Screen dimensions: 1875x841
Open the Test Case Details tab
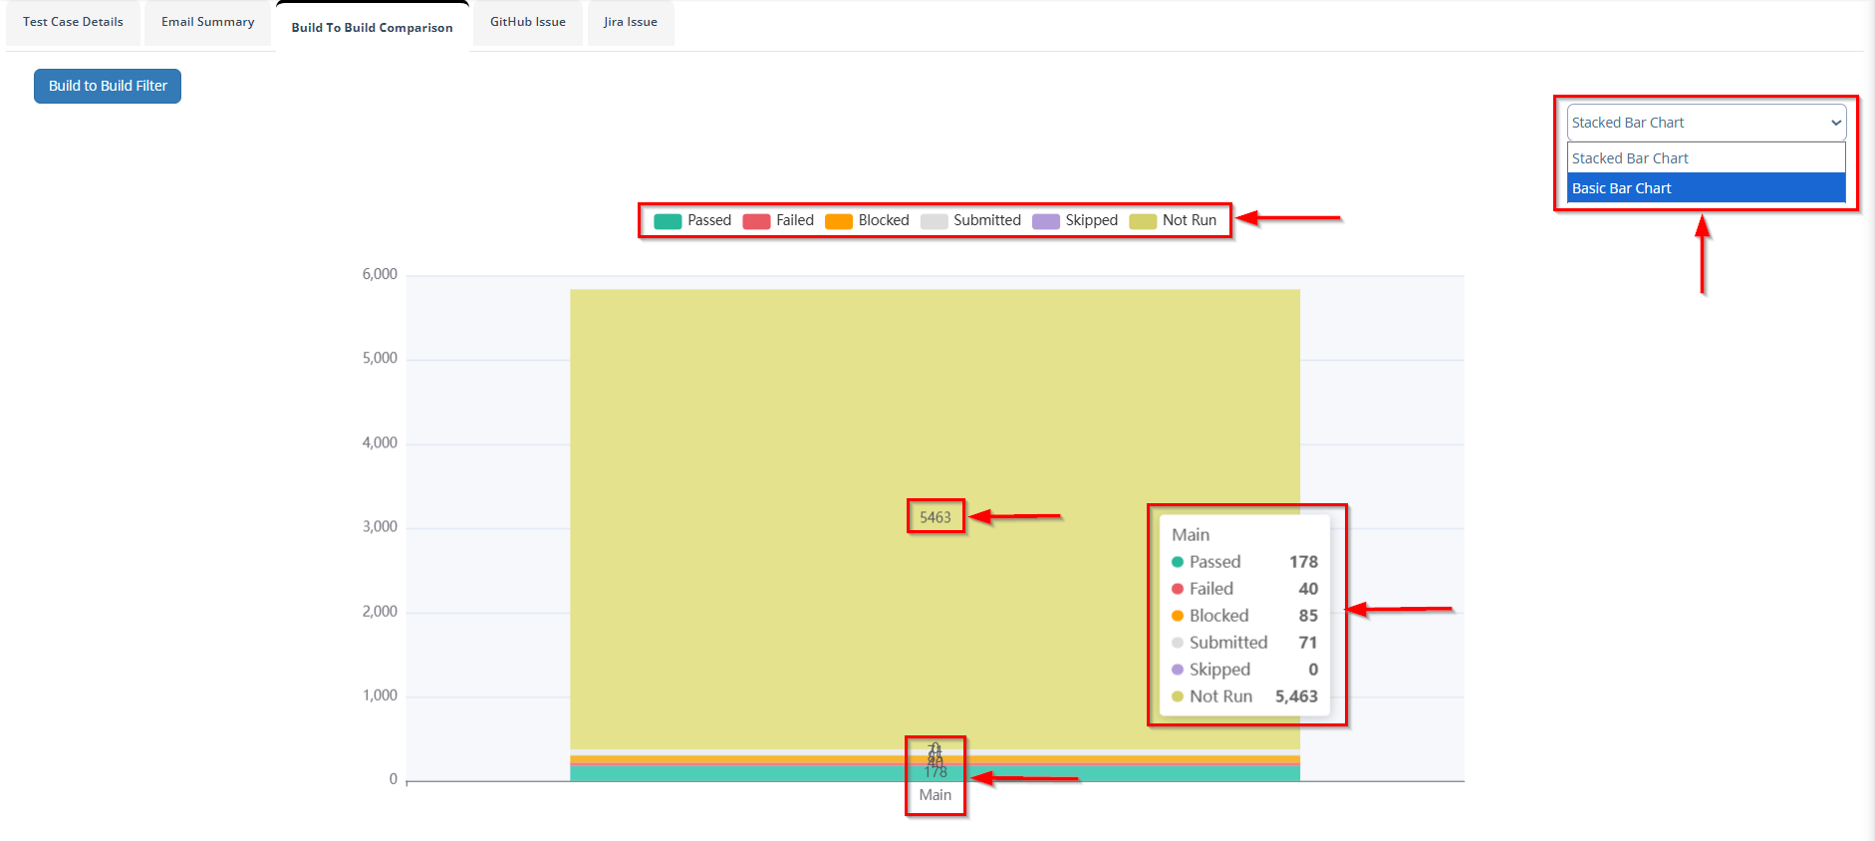[x=73, y=22]
